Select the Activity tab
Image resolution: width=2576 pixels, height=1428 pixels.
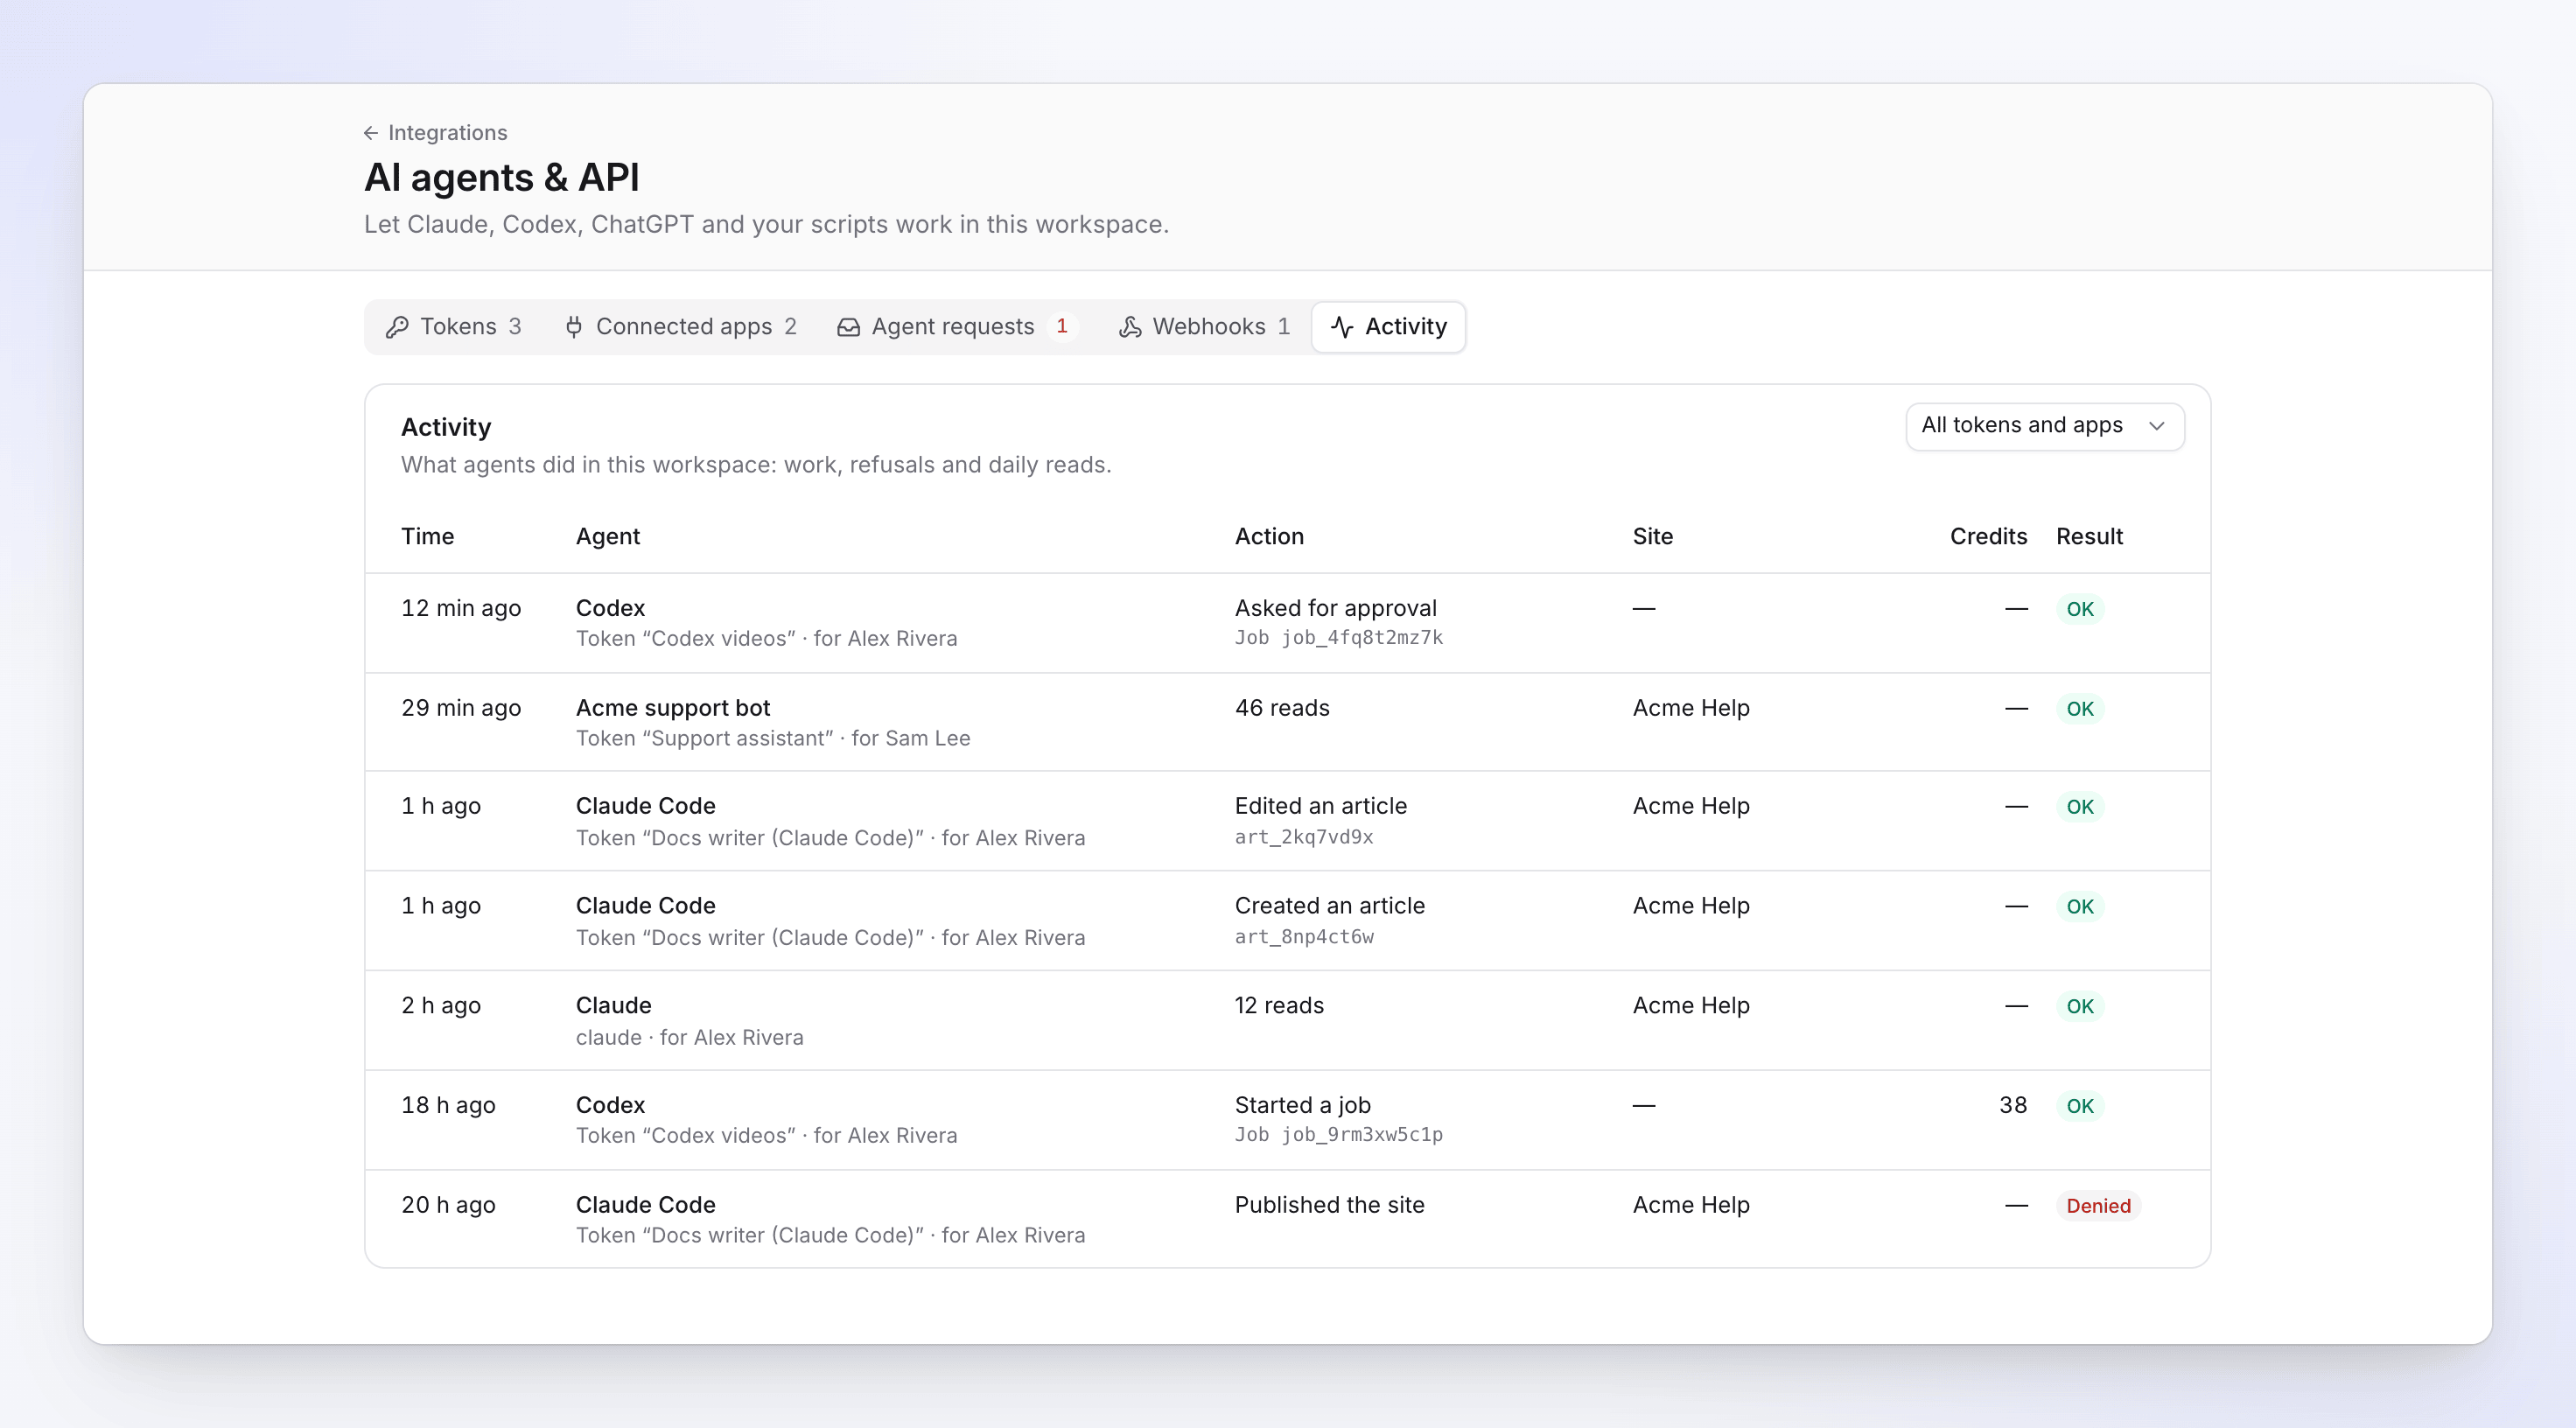coord(1389,327)
